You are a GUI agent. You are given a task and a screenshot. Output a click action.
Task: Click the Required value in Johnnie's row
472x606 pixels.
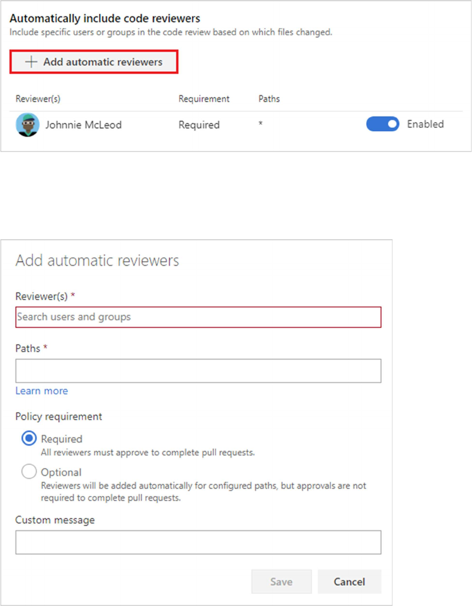pyautogui.click(x=199, y=125)
